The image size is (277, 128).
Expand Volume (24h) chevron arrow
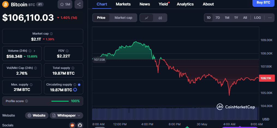(x=34, y=51)
